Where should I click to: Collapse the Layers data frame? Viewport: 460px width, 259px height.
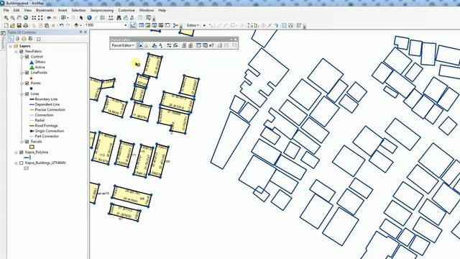click(11, 46)
